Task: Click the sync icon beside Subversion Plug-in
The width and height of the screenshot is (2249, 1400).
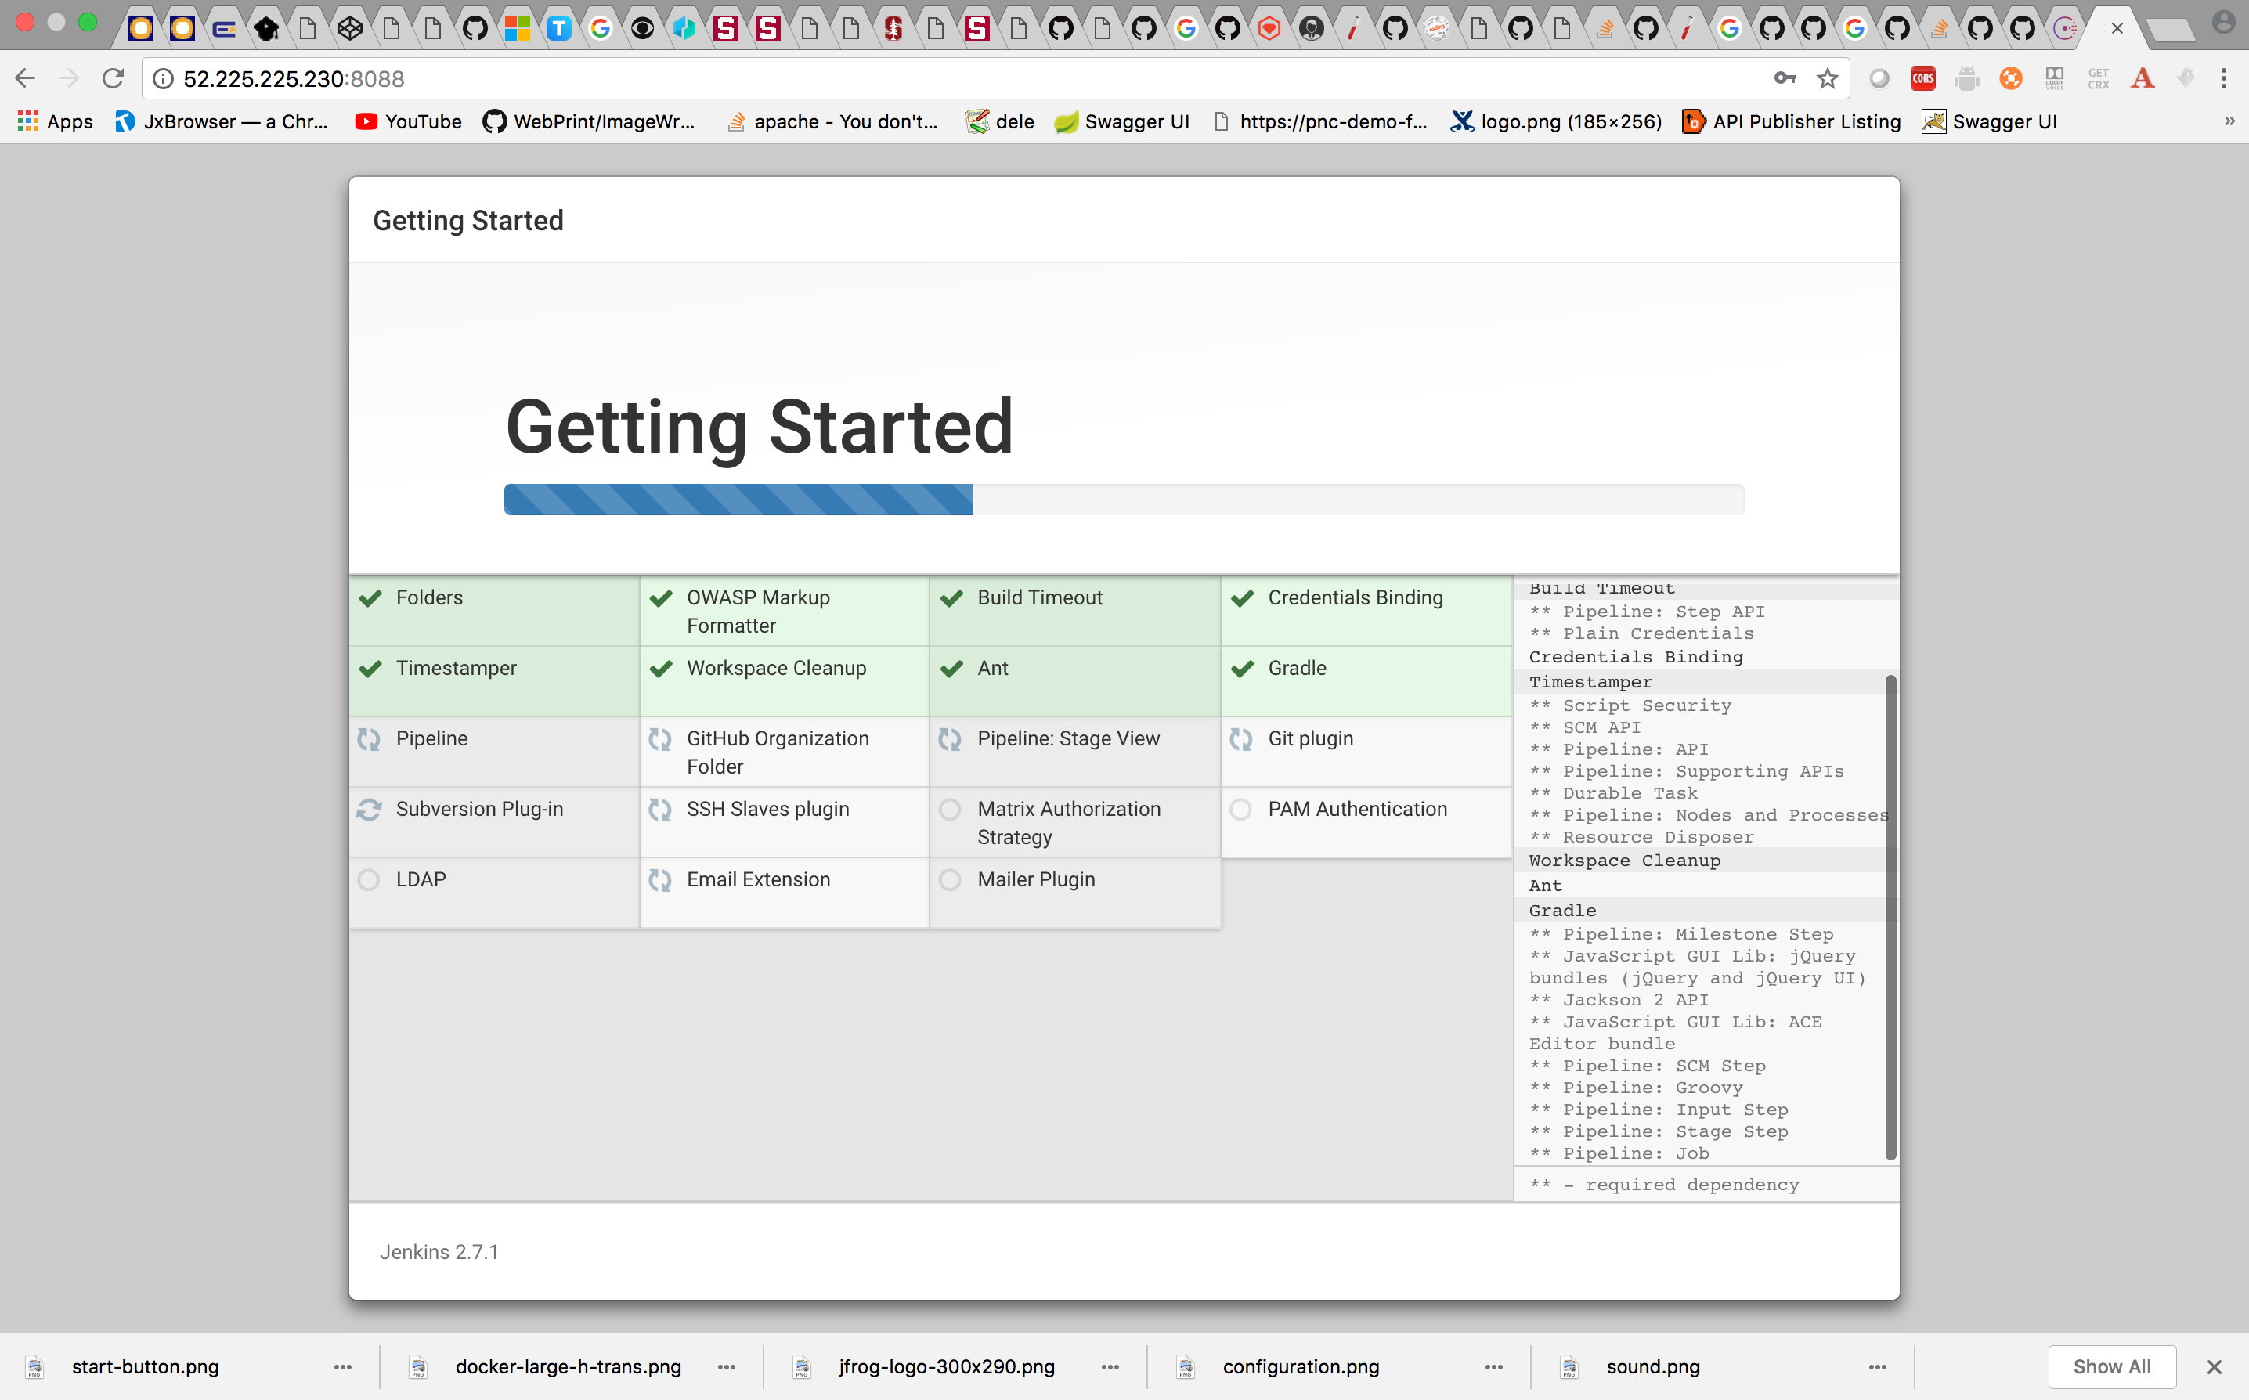Action: click(x=370, y=810)
